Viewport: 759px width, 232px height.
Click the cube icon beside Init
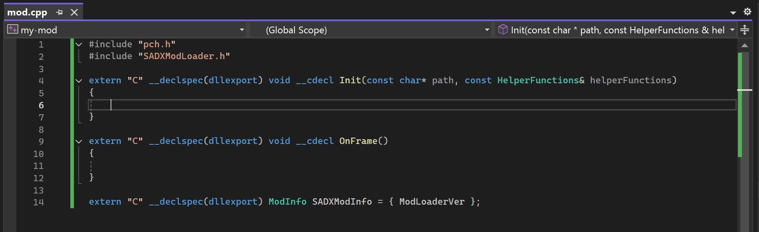[x=503, y=30]
